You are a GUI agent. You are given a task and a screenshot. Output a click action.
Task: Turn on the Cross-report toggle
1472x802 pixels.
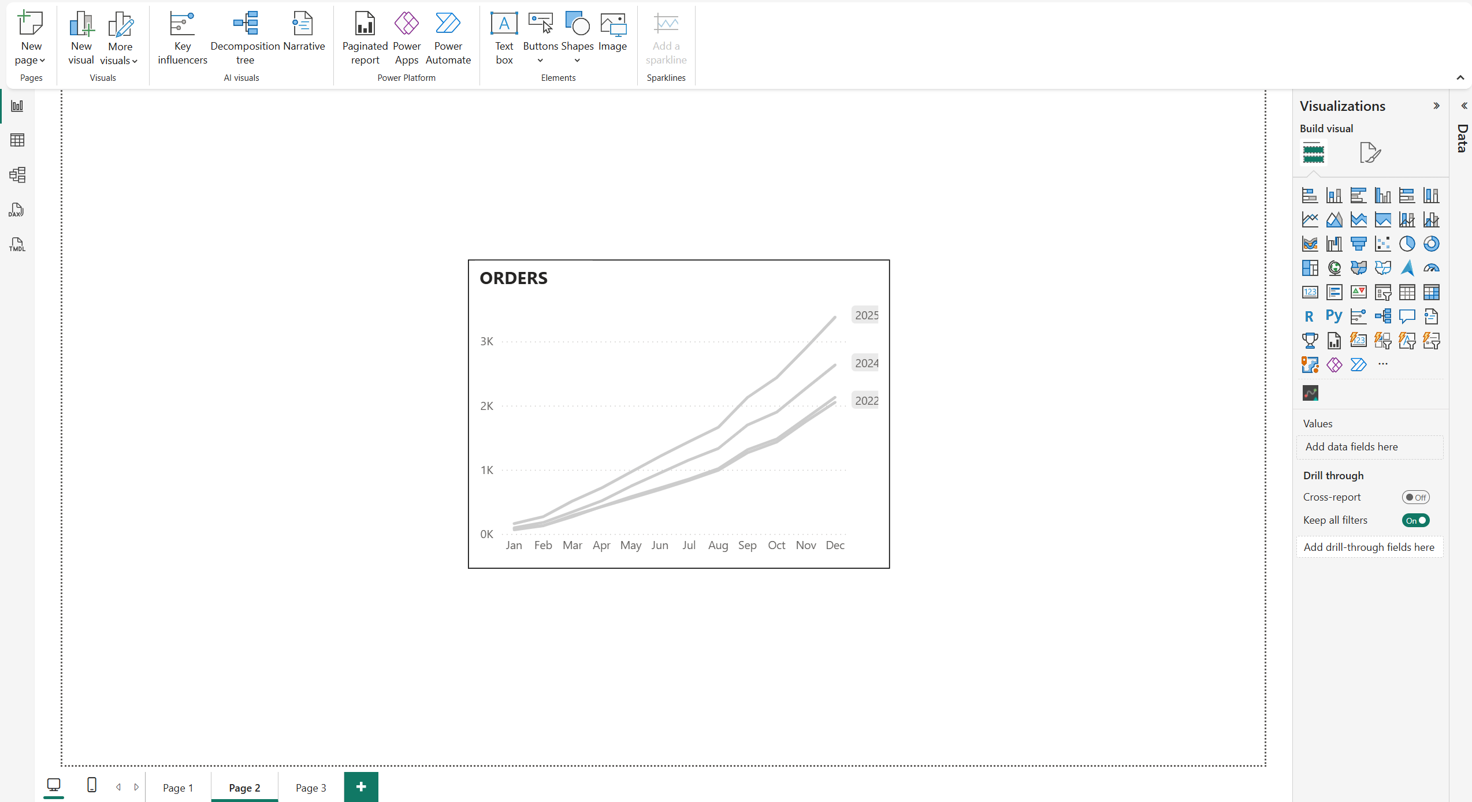1415,497
